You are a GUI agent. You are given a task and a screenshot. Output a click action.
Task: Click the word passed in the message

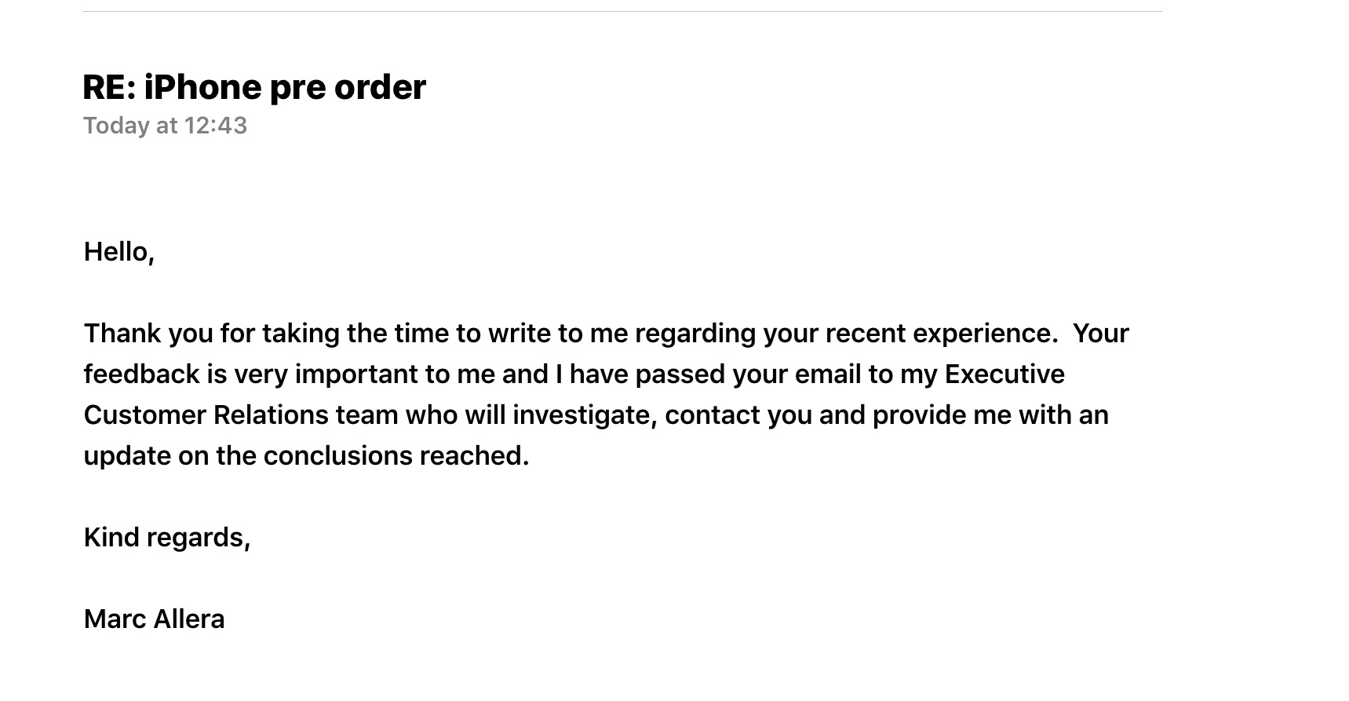click(680, 374)
